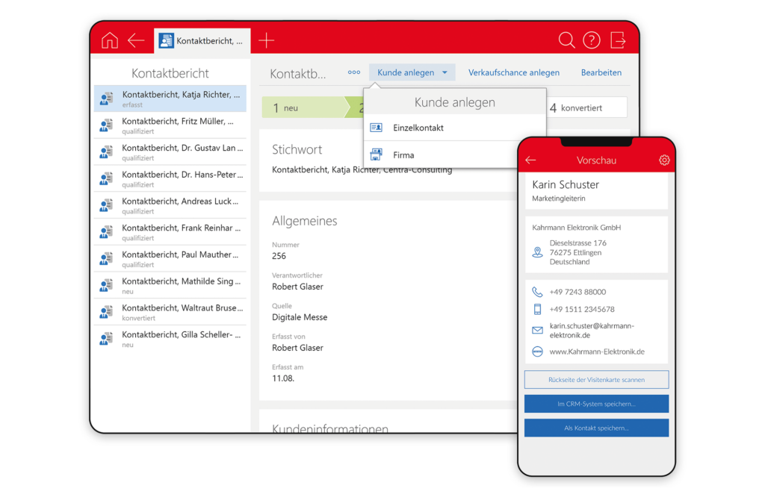The image size is (765, 497).
Task: Open settings gear in phone Vorschau
Action: [x=664, y=160]
